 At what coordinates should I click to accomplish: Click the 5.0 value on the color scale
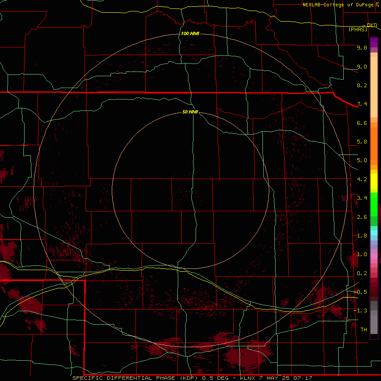[362, 160]
